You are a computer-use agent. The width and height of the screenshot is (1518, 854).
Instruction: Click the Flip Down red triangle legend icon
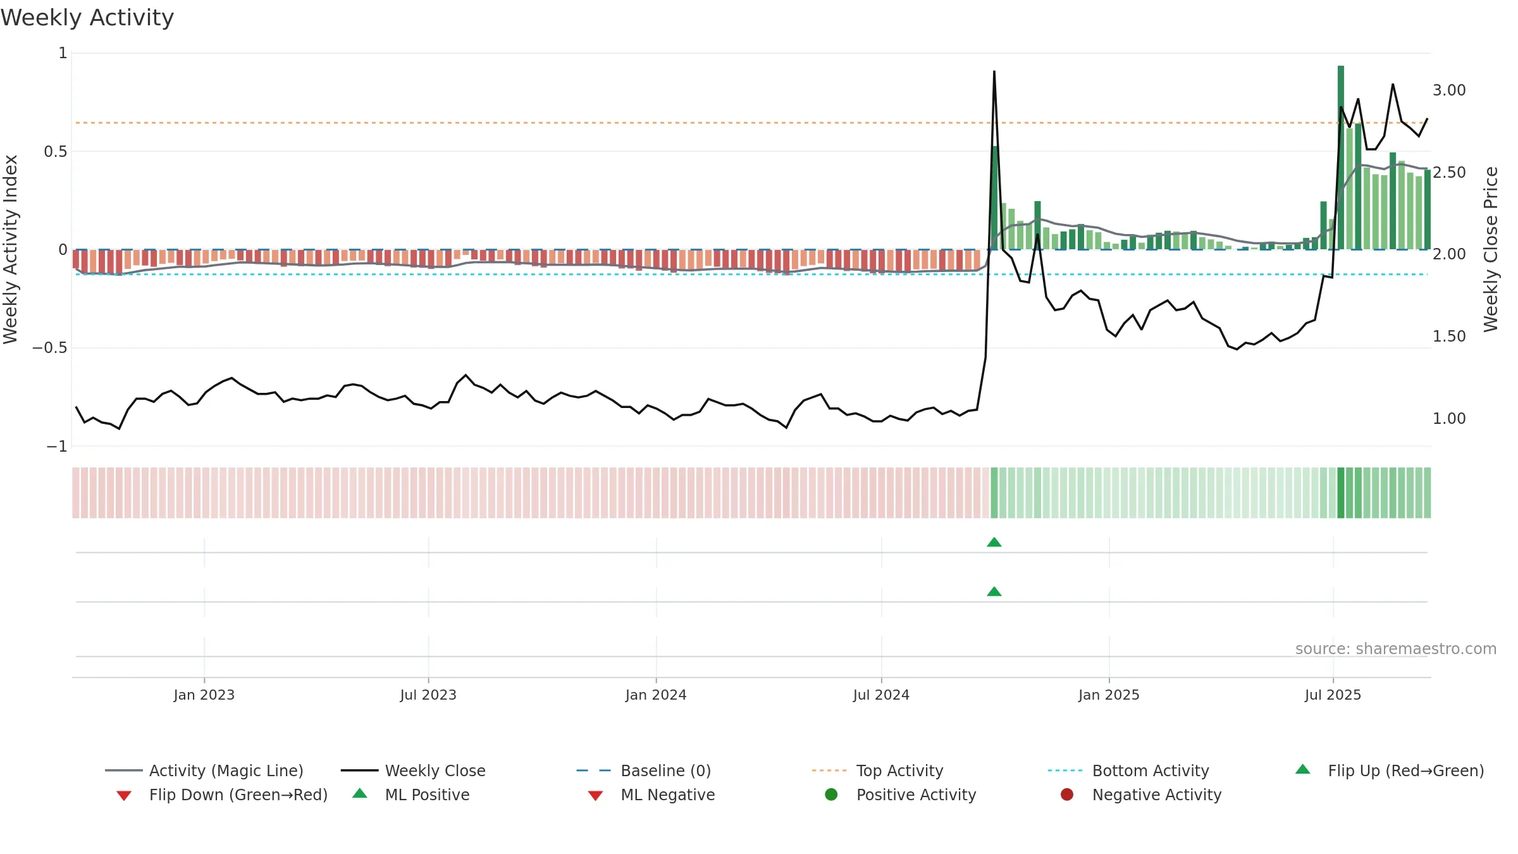(124, 796)
